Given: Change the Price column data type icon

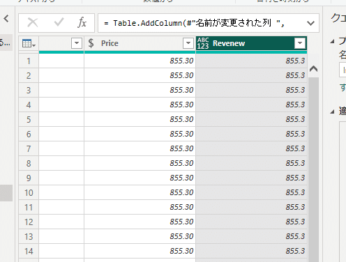Looking at the screenshot, I should point(91,43).
